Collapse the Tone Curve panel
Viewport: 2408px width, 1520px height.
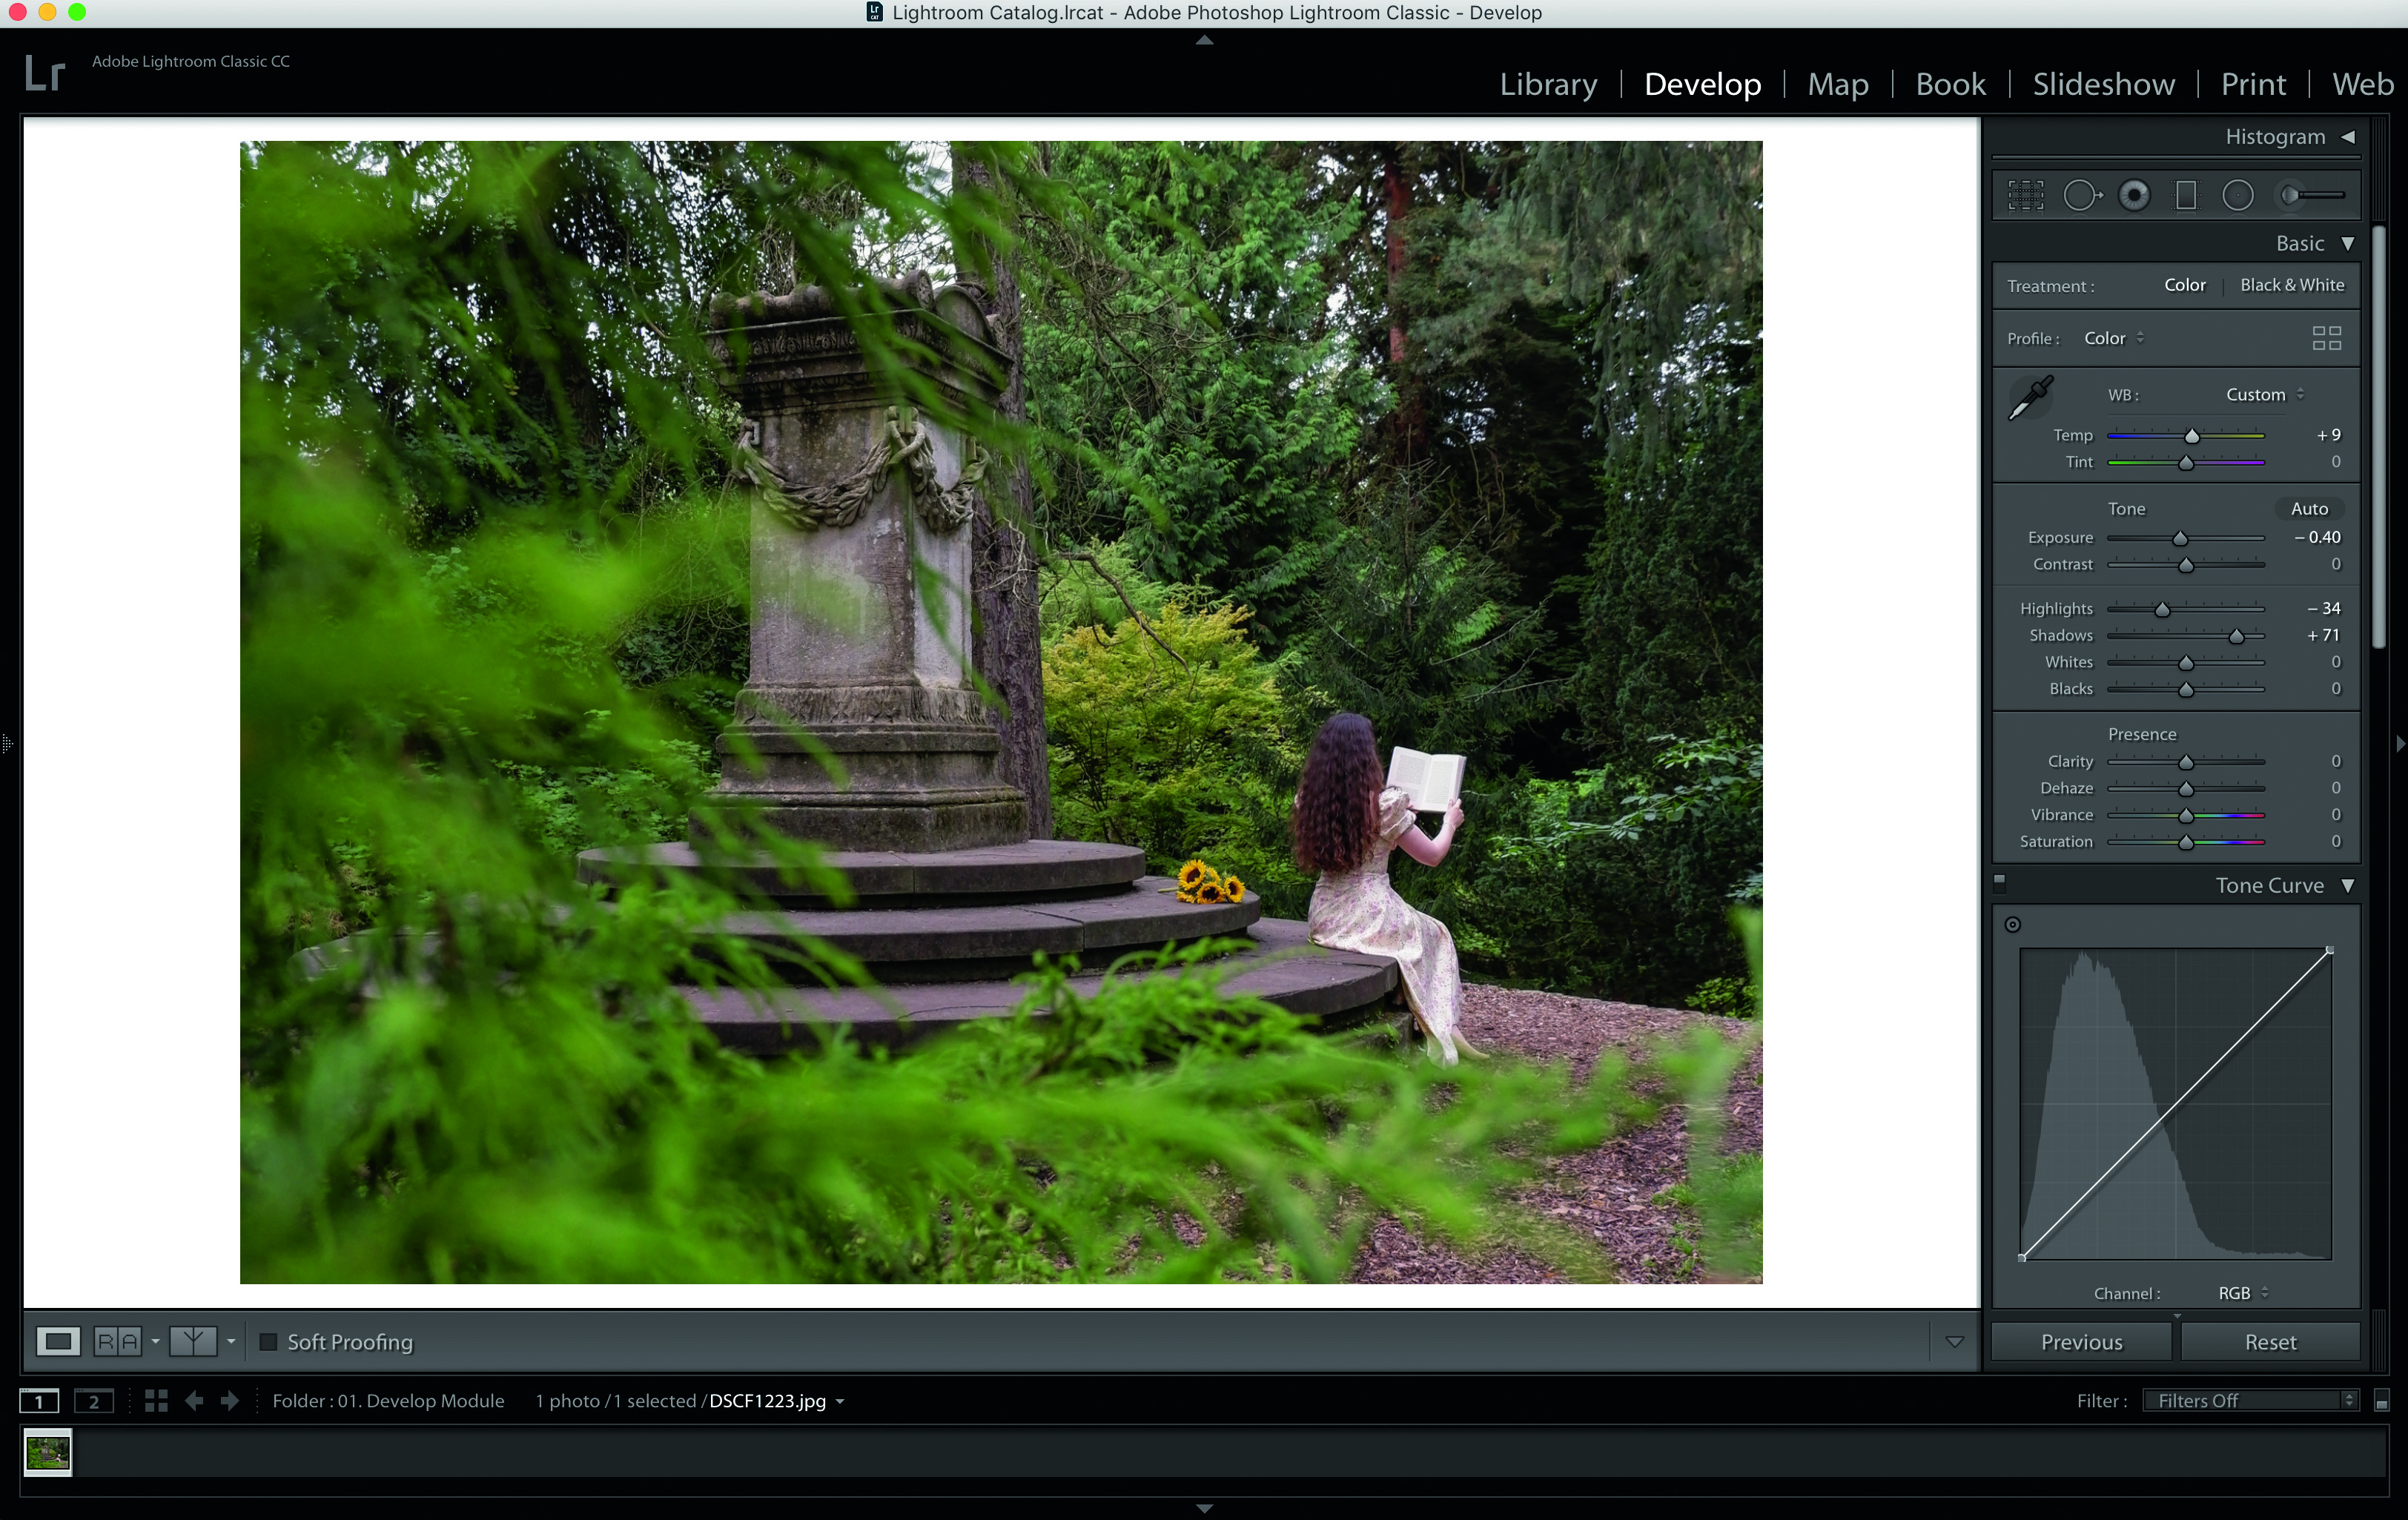[2347, 886]
